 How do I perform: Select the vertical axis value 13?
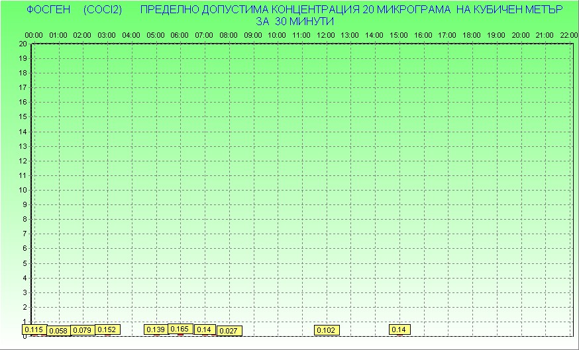click(x=23, y=146)
